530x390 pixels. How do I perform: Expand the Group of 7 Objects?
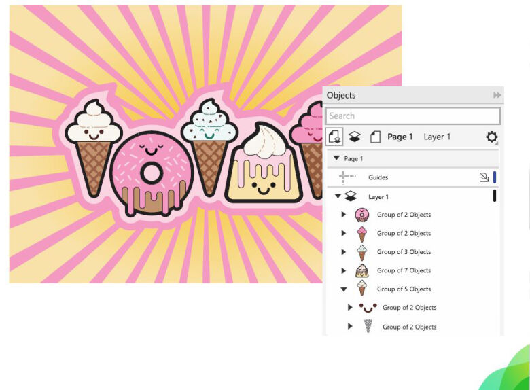tap(343, 270)
